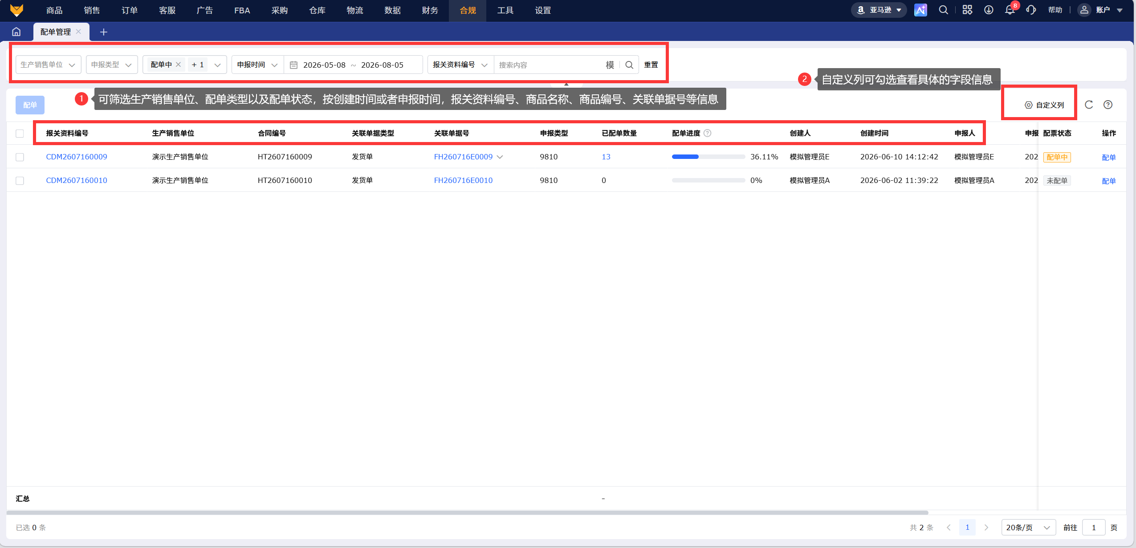1136x548 pixels.
Task: Click the horizontal table scrollbar
Action: 467,513
